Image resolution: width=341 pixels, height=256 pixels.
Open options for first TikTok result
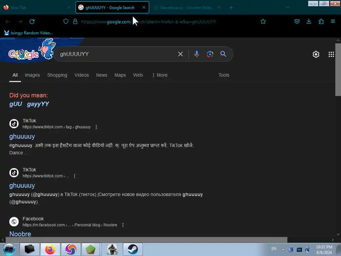tap(96, 127)
